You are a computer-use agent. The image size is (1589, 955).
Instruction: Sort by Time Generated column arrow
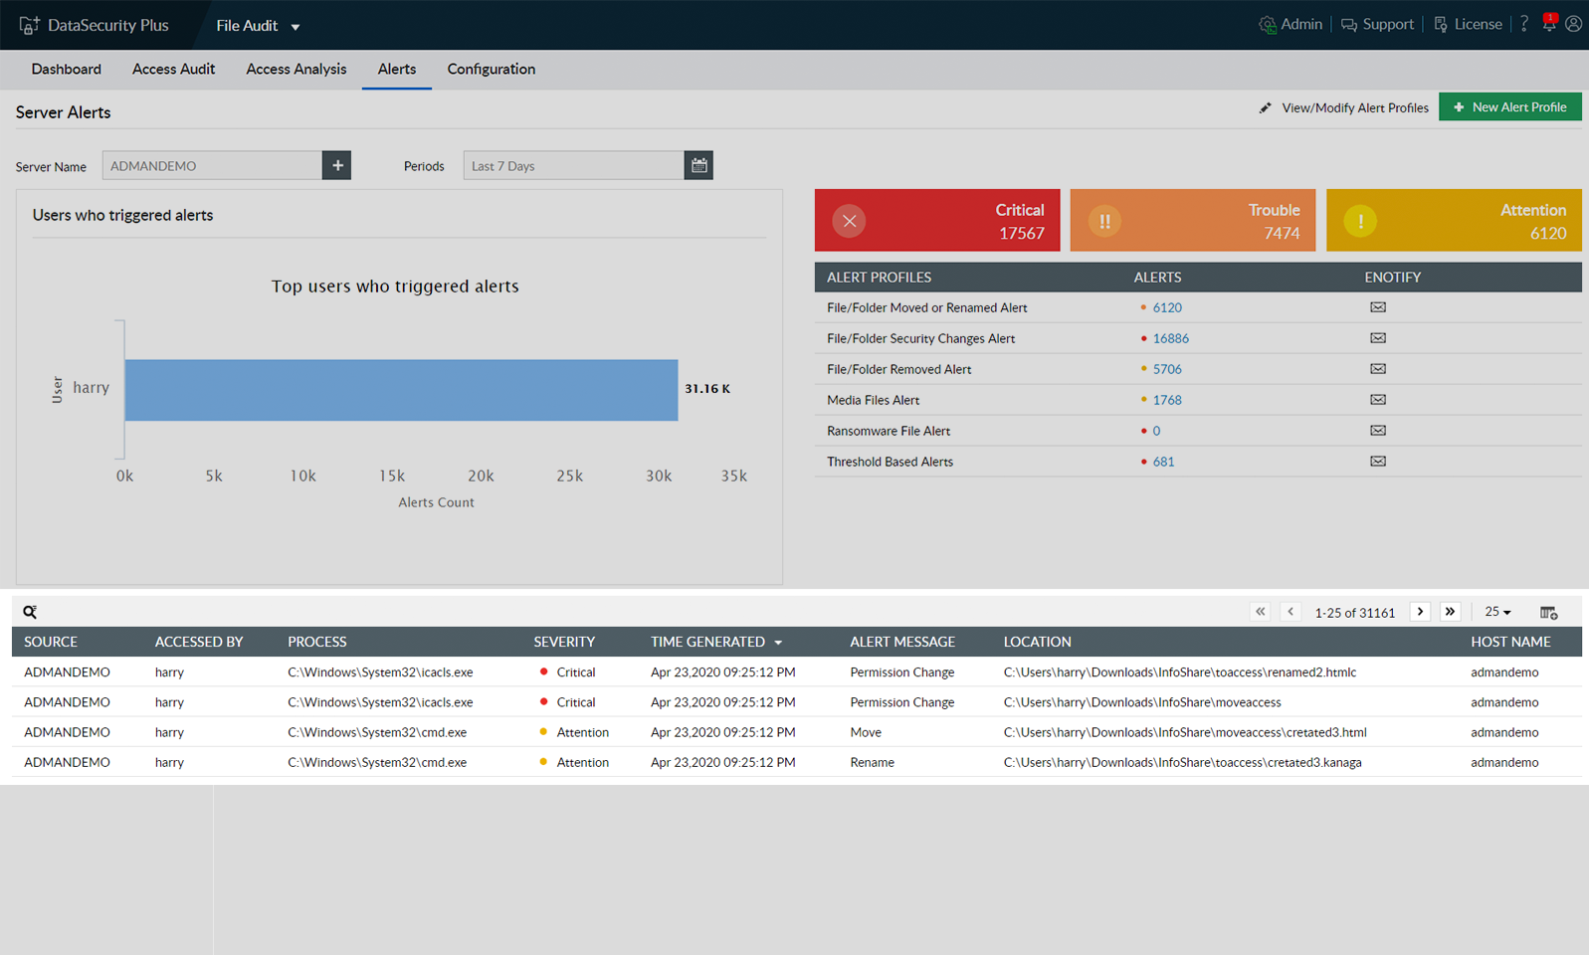tap(778, 643)
